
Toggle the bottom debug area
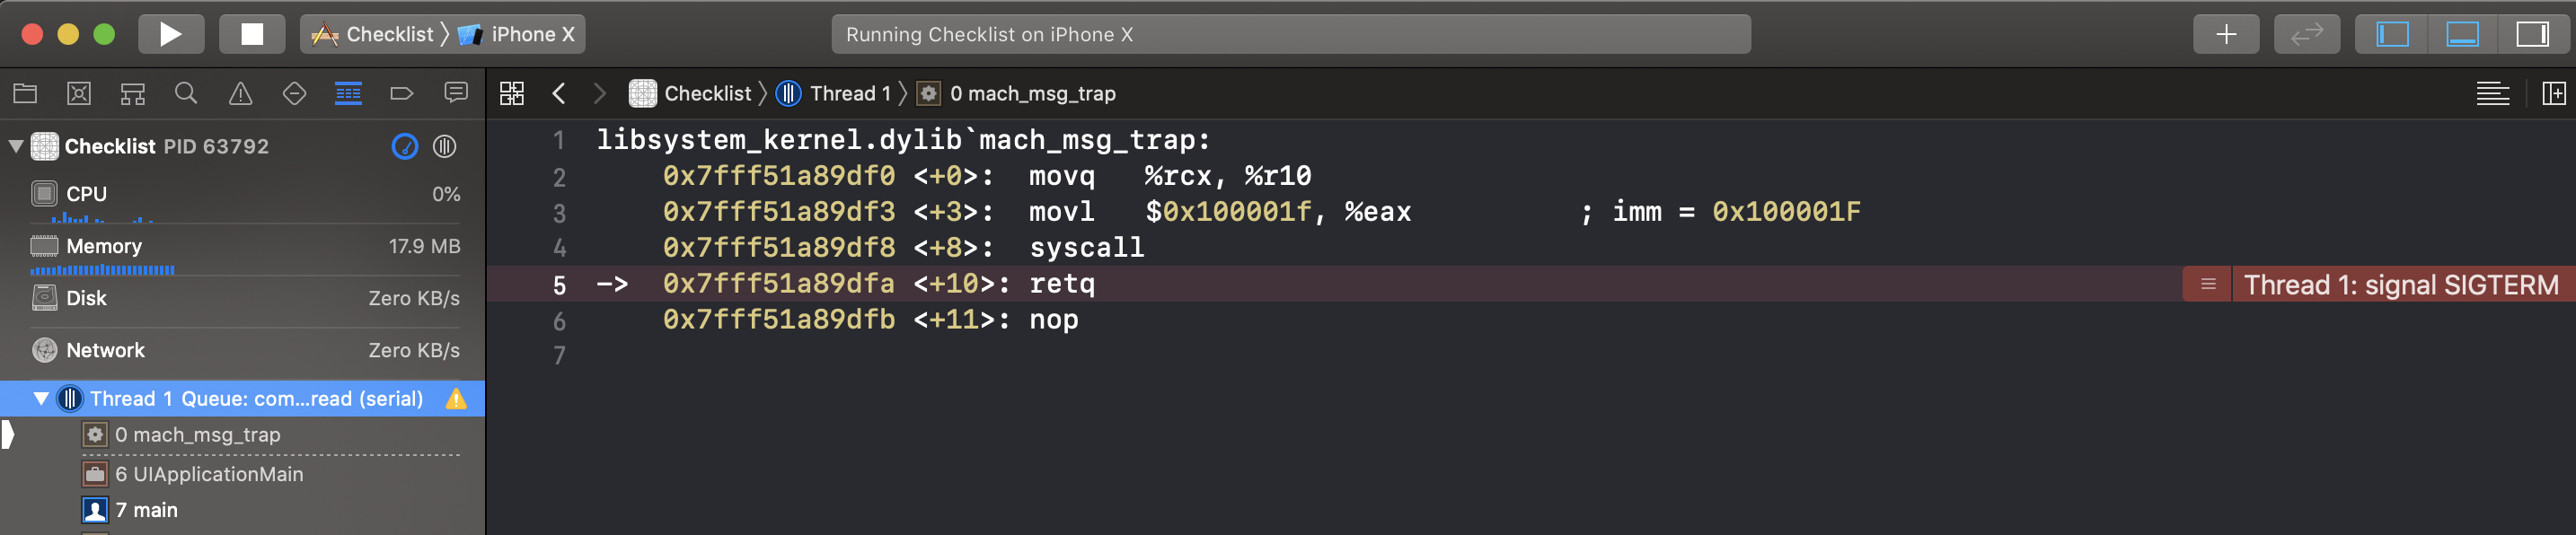[2462, 34]
